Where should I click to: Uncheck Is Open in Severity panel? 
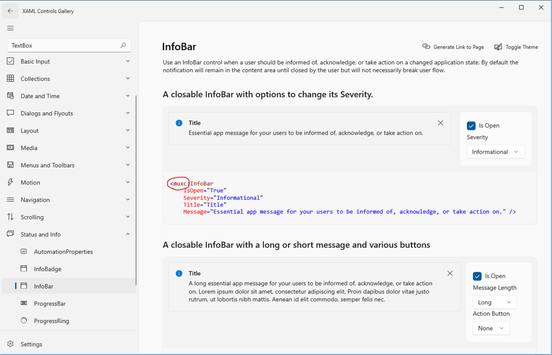(471, 126)
